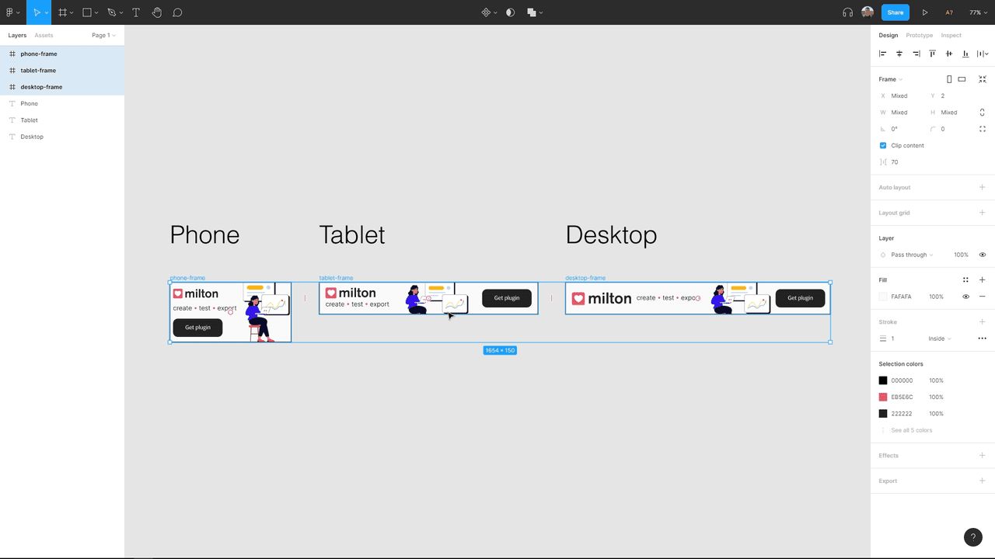Image resolution: width=995 pixels, height=559 pixels.
Task: Click the 000000 selection color swatch
Action: [x=883, y=380]
